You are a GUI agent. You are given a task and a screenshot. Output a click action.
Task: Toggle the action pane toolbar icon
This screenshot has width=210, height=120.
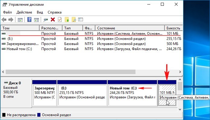pyautogui.click(x=37, y=20)
